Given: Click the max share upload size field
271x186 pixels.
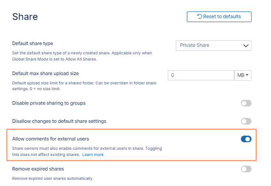Looking at the screenshot, I should tap(201, 76).
